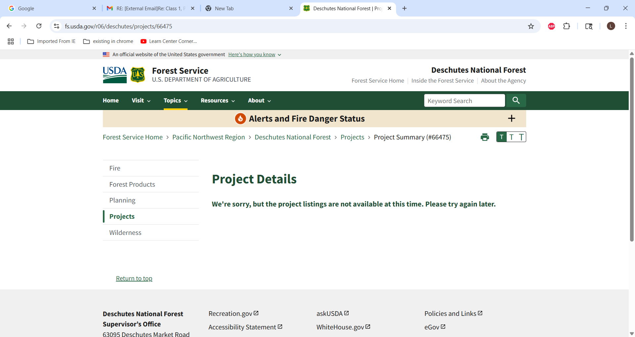Switch to the Gmail RE: External Email tab
Screen dimensions: 635x337
click(151, 8)
